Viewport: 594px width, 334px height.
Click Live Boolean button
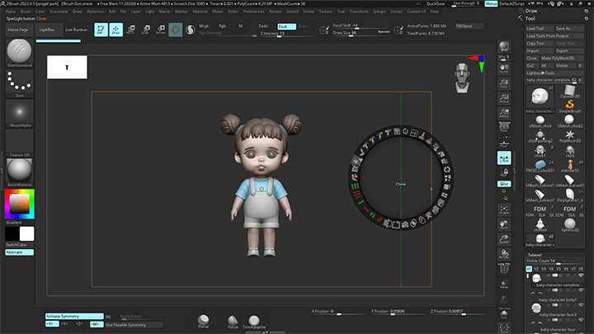(76, 30)
